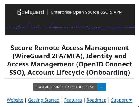
Task: Click the defguard wordmark in banner
Action: click(33, 12)
